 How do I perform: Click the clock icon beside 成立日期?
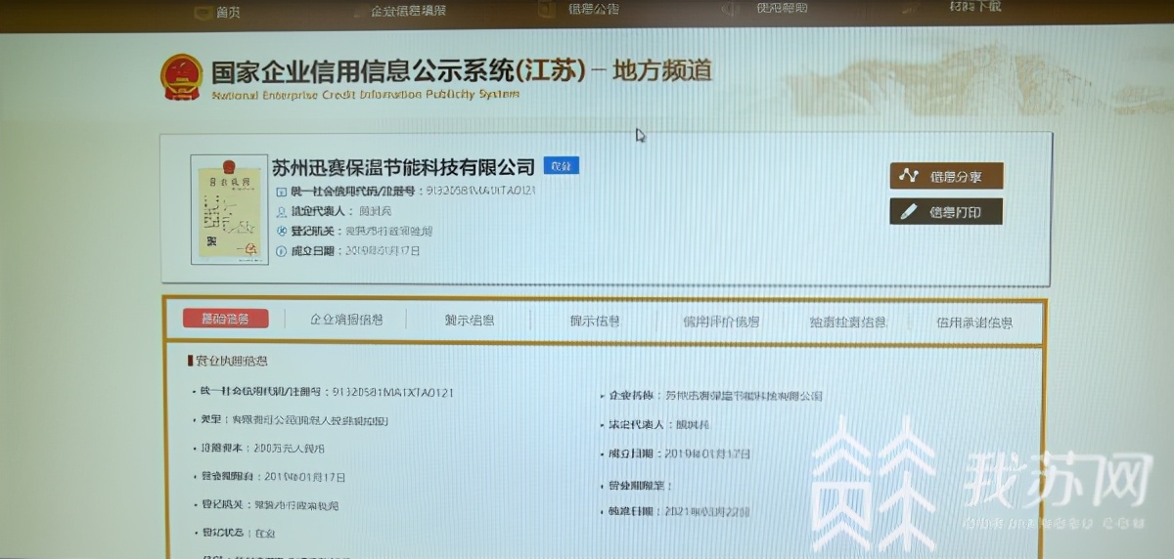[282, 251]
